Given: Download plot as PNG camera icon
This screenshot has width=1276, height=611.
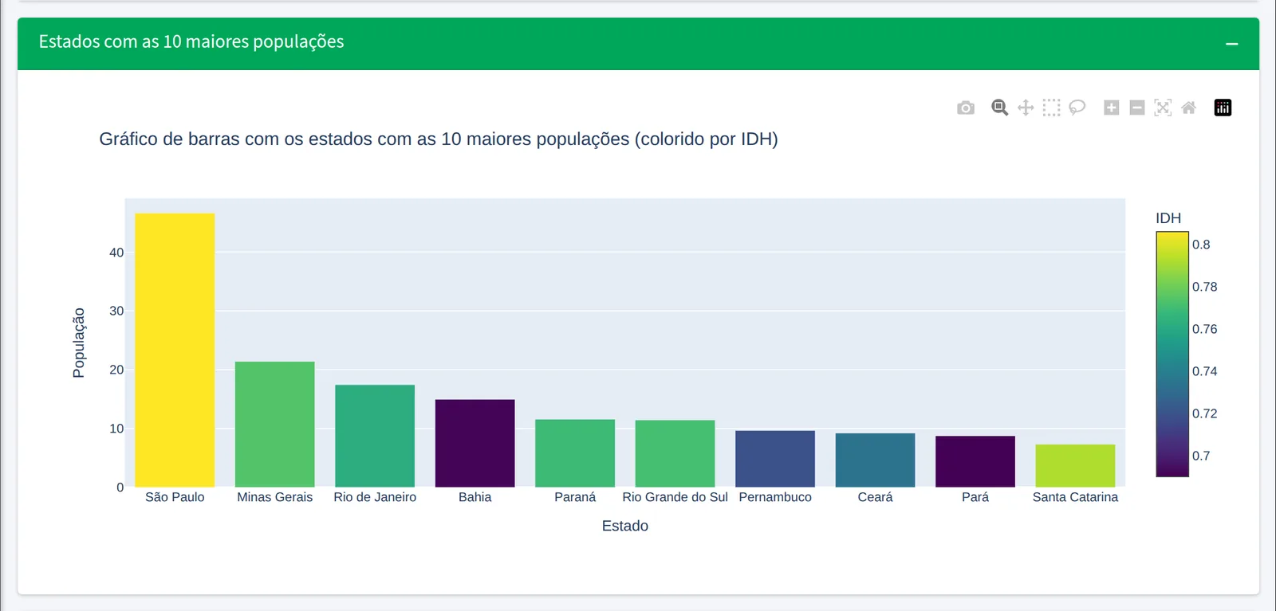Looking at the screenshot, I should (966, 108).
